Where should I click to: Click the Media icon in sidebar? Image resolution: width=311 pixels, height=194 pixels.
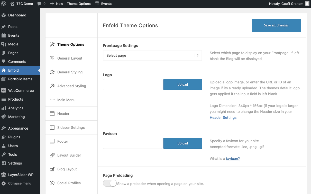click(x=4, y=44)
